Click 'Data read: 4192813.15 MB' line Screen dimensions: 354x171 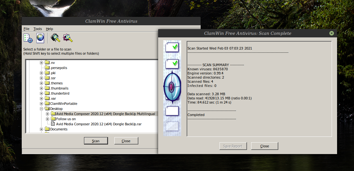(x=219, y=98)
